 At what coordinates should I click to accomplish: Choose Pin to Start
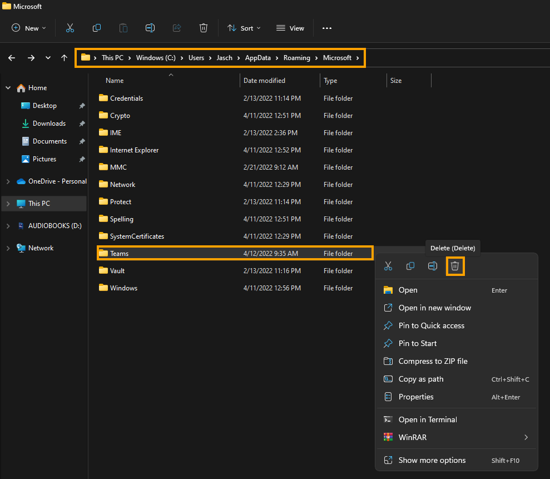pos(457,344)
